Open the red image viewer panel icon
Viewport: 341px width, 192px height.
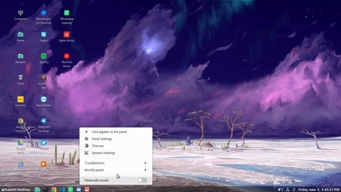pyautogui.click(x=87, y=190)
